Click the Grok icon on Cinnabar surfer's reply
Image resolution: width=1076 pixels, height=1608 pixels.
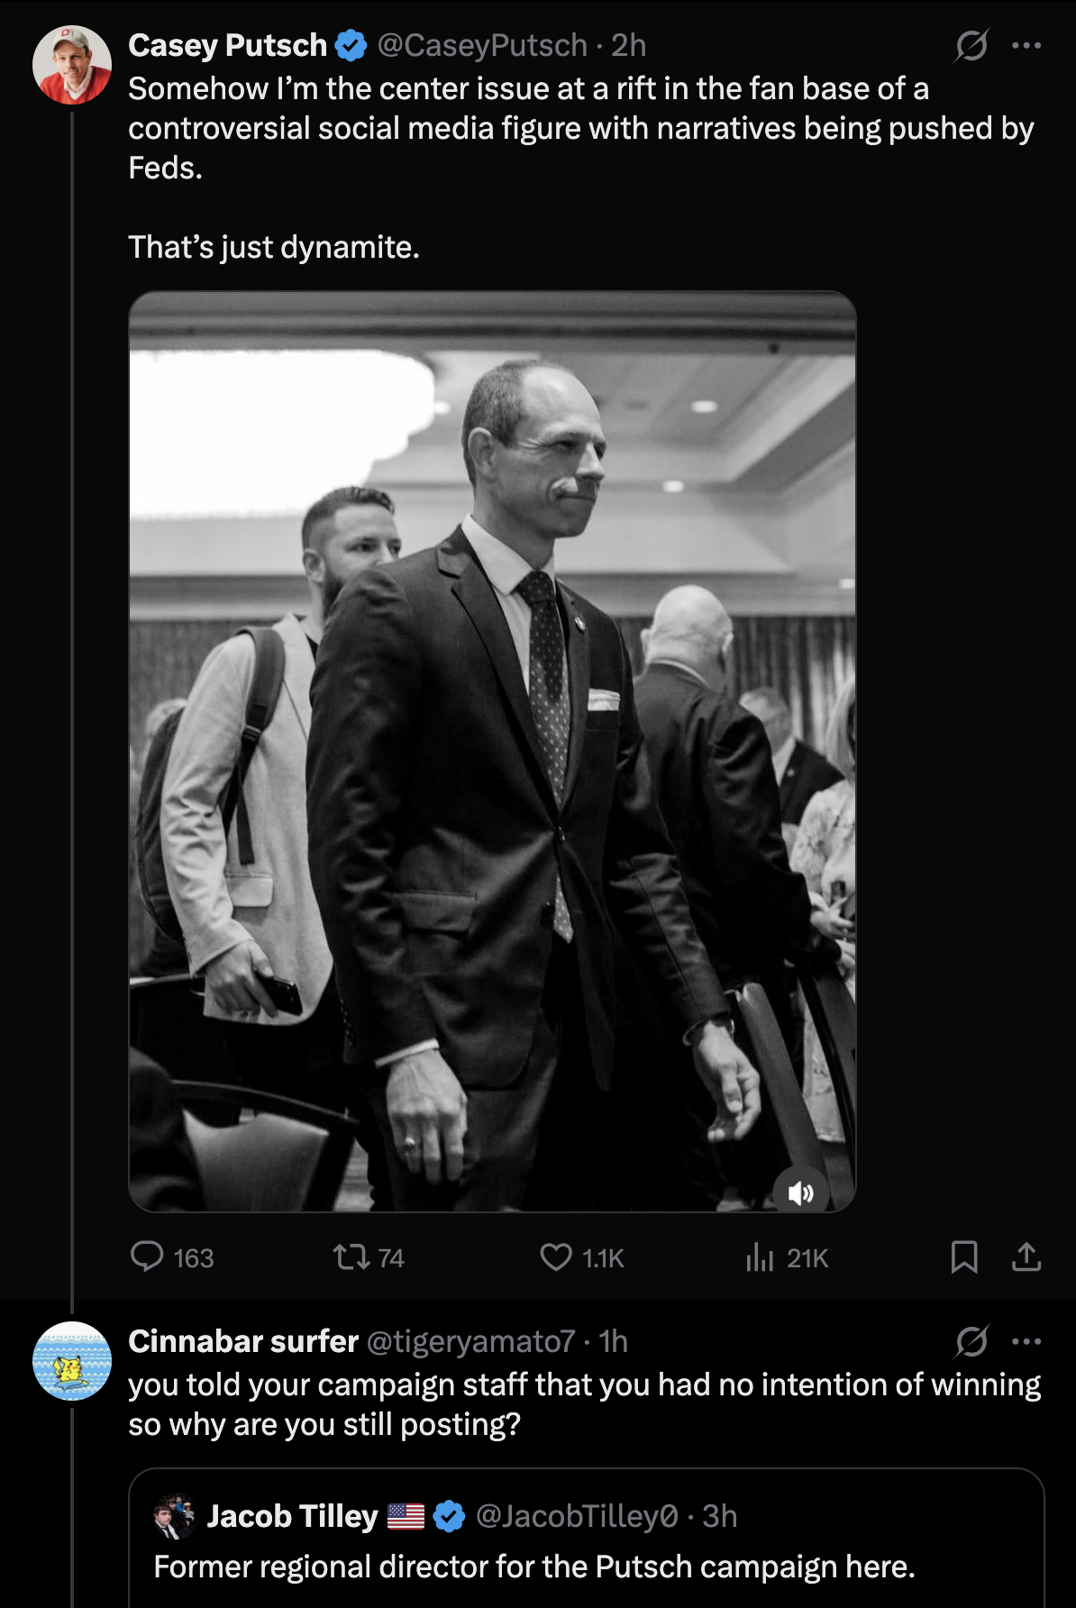coord(971,1341)
